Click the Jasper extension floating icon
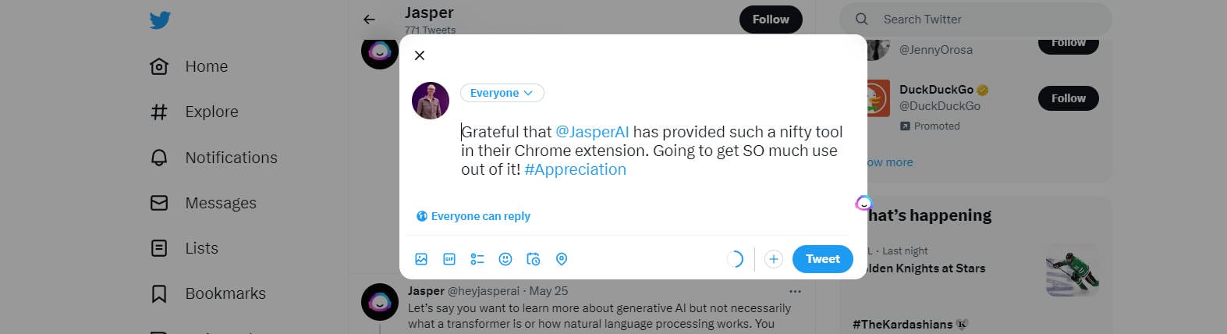Viewport: 1227px width, 334px height. 864,204
